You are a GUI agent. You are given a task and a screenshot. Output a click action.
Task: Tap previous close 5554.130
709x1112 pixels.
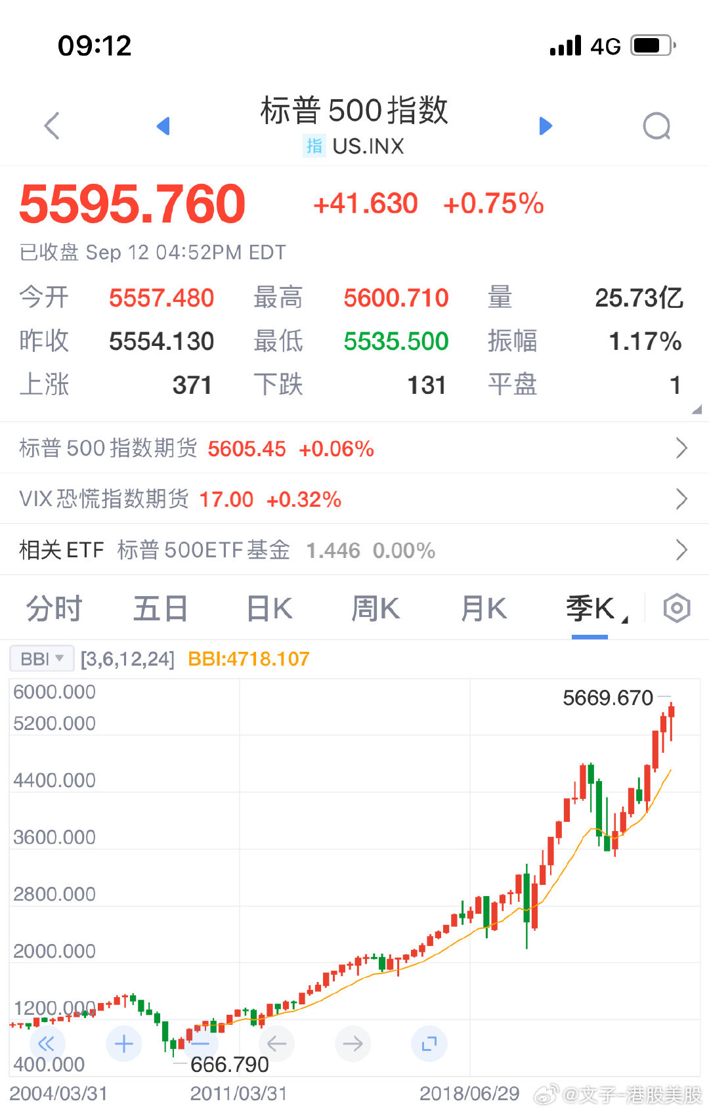pos(161,341)
